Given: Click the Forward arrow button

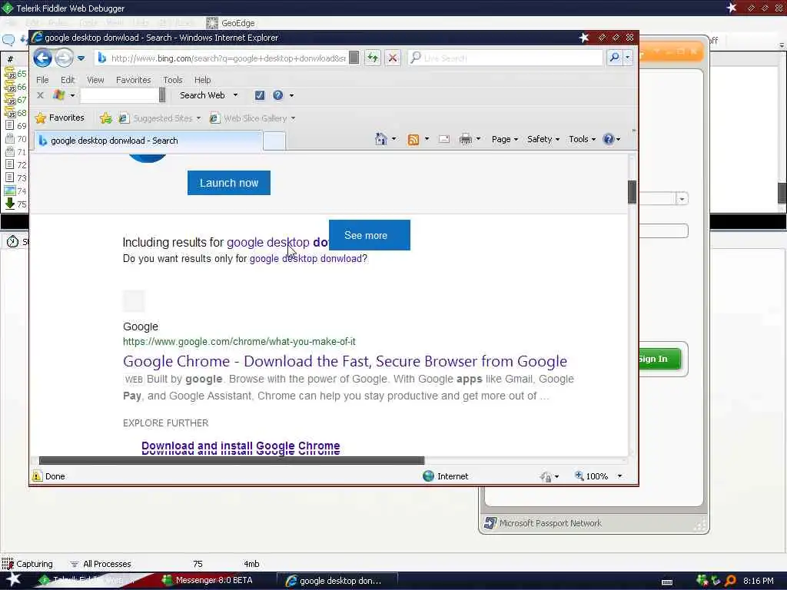Looking at the screenshot, I should [x=64, y=58].
